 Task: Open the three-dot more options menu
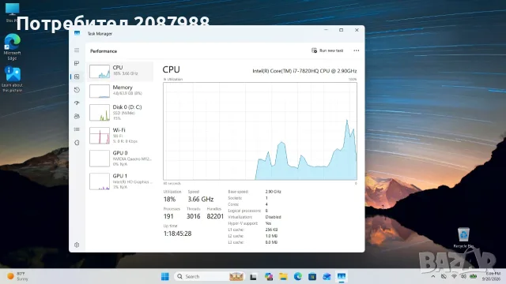357,50
